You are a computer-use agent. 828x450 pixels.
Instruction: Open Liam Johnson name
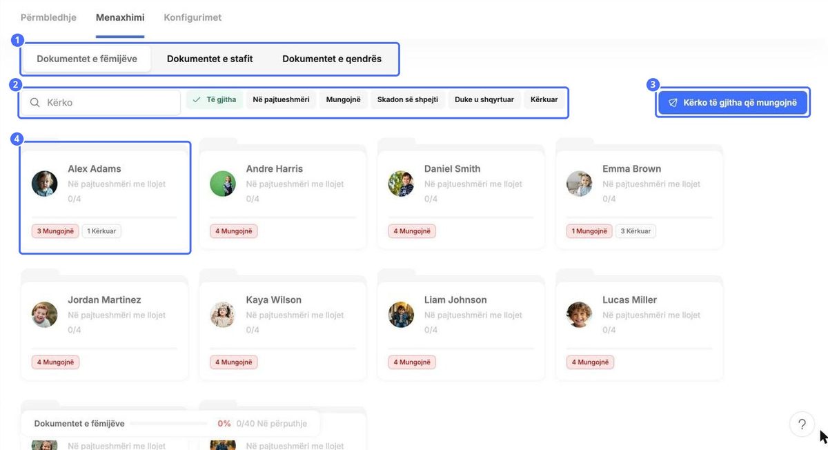(455, 300)
